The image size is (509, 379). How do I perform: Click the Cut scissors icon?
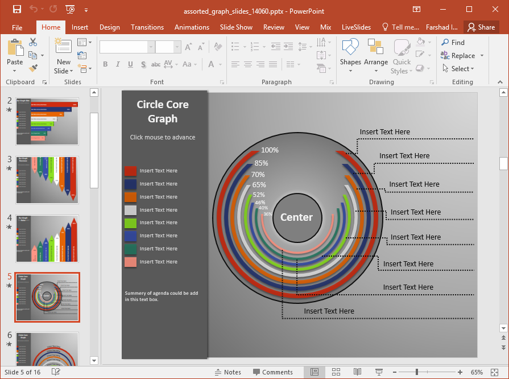tap(33, 42)
